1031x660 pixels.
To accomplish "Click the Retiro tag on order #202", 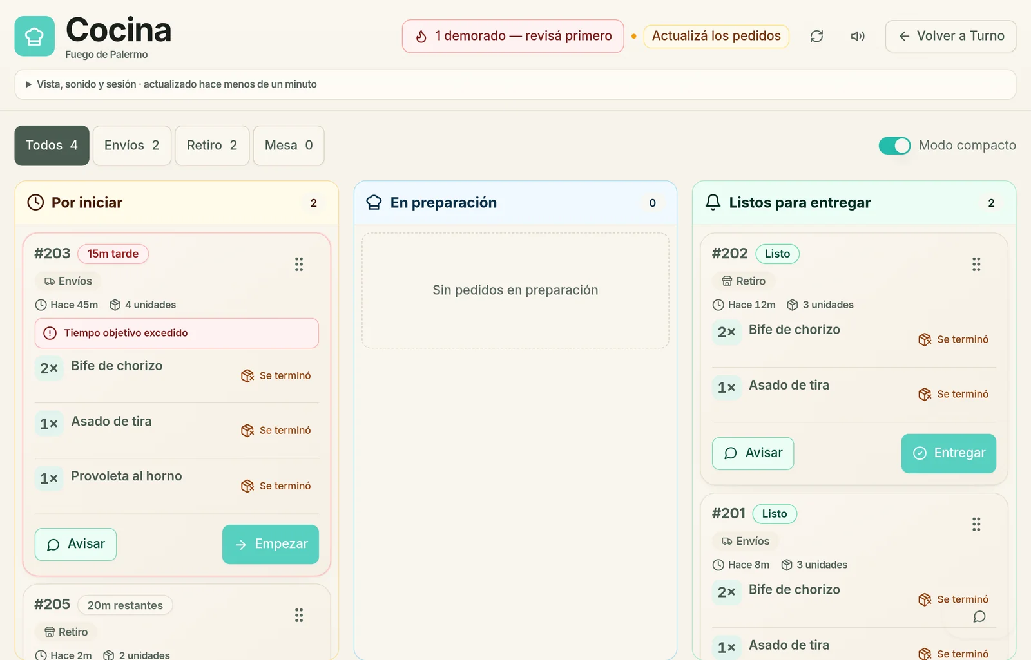I will point(744,281).
